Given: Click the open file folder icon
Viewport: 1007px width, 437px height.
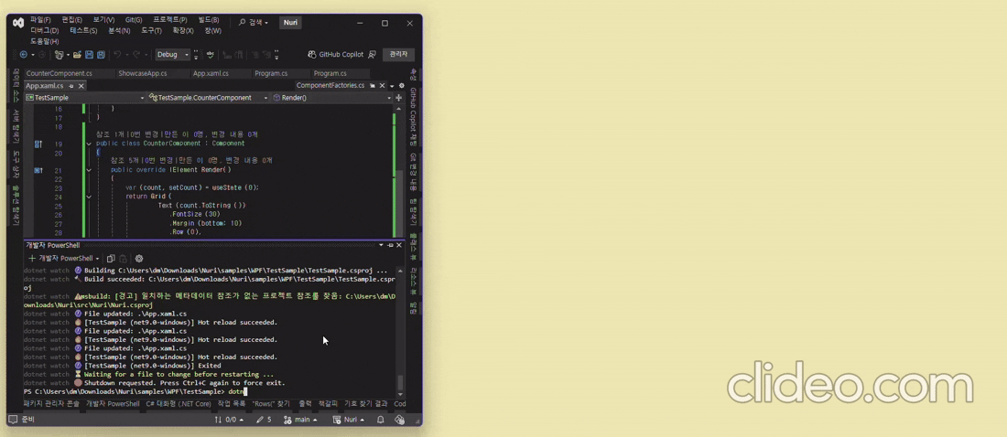Looking at the screenshot, I should click(78, 55).
